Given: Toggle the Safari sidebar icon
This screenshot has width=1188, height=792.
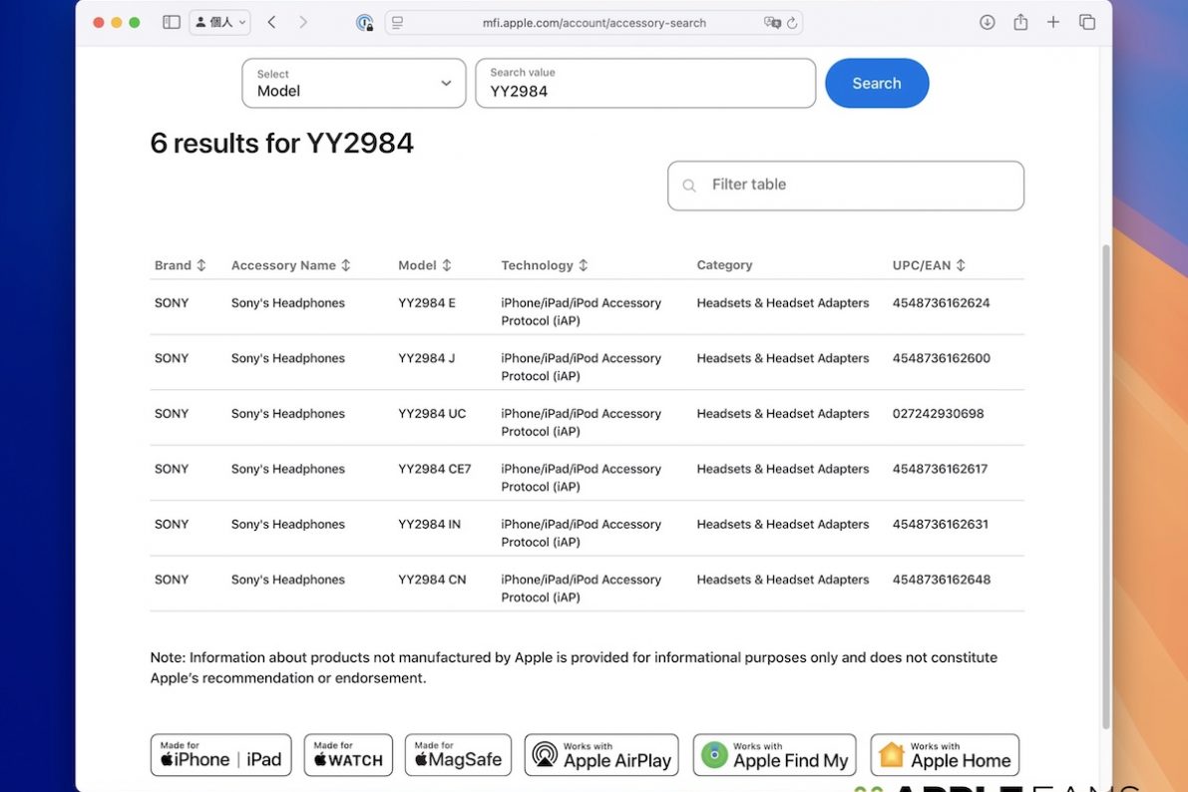Looking at the screenshot, I should [172, 22].
